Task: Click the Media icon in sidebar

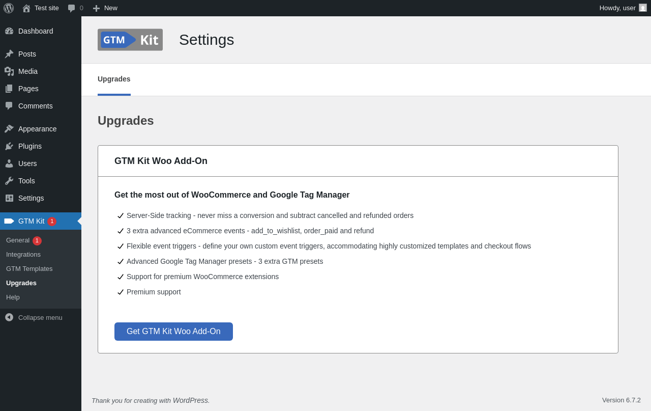Action: [9, 71]
